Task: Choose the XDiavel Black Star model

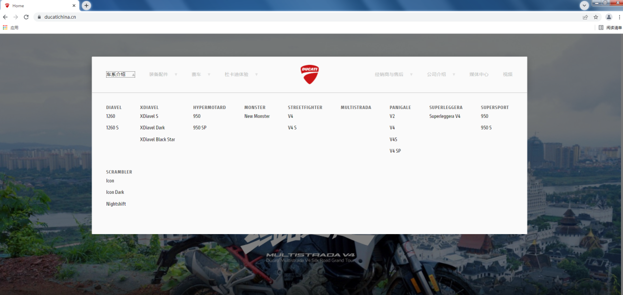Action: point(158,139)
